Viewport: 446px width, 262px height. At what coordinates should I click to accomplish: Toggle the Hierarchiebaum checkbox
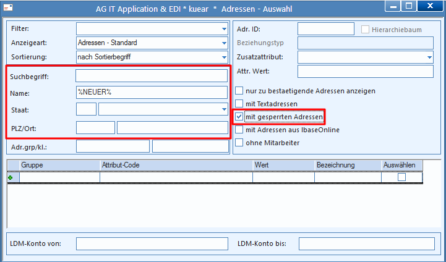point(365,29)
